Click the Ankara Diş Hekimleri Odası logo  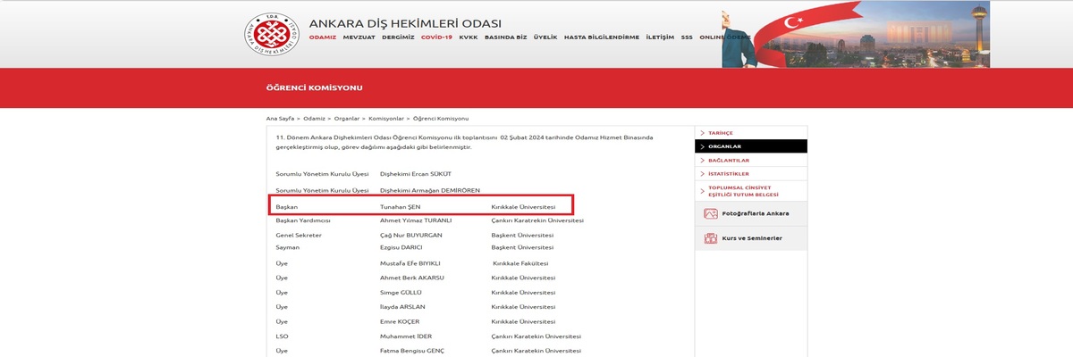point(272,34)
